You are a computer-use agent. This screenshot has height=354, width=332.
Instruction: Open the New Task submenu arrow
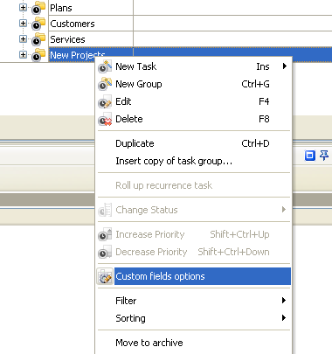[x=285, y=66]
